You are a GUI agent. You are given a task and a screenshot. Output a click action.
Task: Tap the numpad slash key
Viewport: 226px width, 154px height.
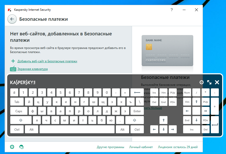(196, 93)
